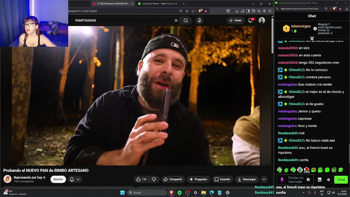This screenshot has width=350, height=197.
Task: Expand the notification bell dropdown chevron
Action: pos(78,179)
